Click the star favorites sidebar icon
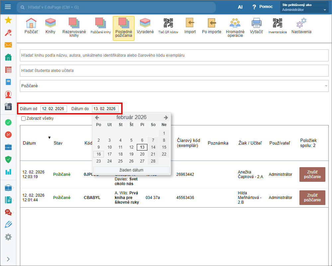 [x=8, y=20]
